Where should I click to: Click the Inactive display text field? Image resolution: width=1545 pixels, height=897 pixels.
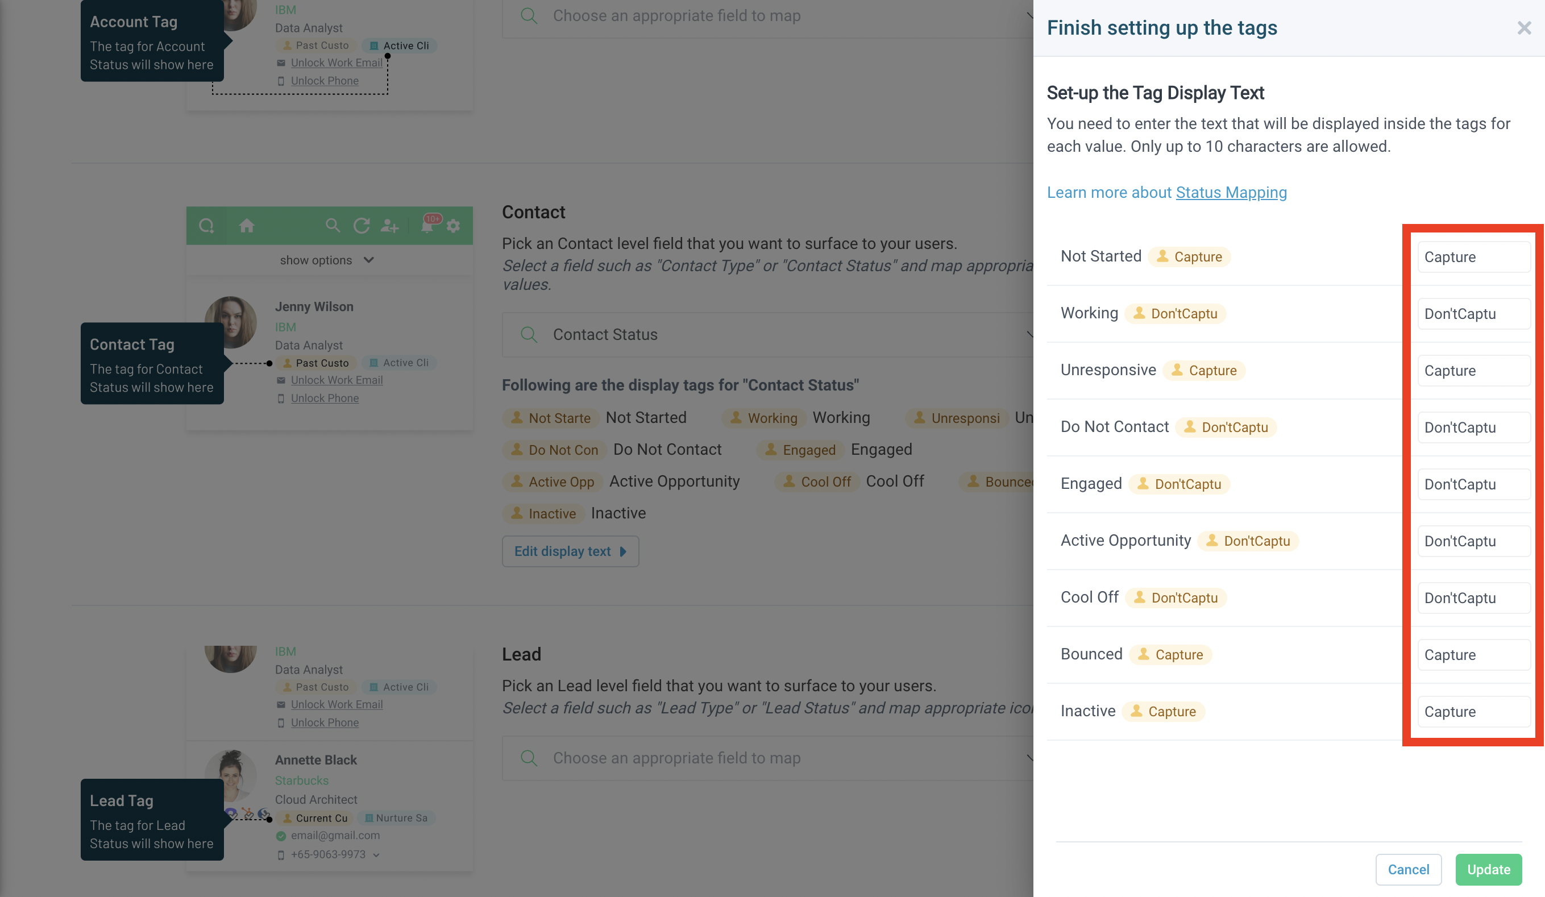(1473, 712)
